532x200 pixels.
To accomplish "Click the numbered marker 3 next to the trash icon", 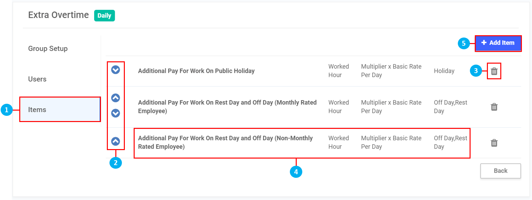I will pos(476,71).
